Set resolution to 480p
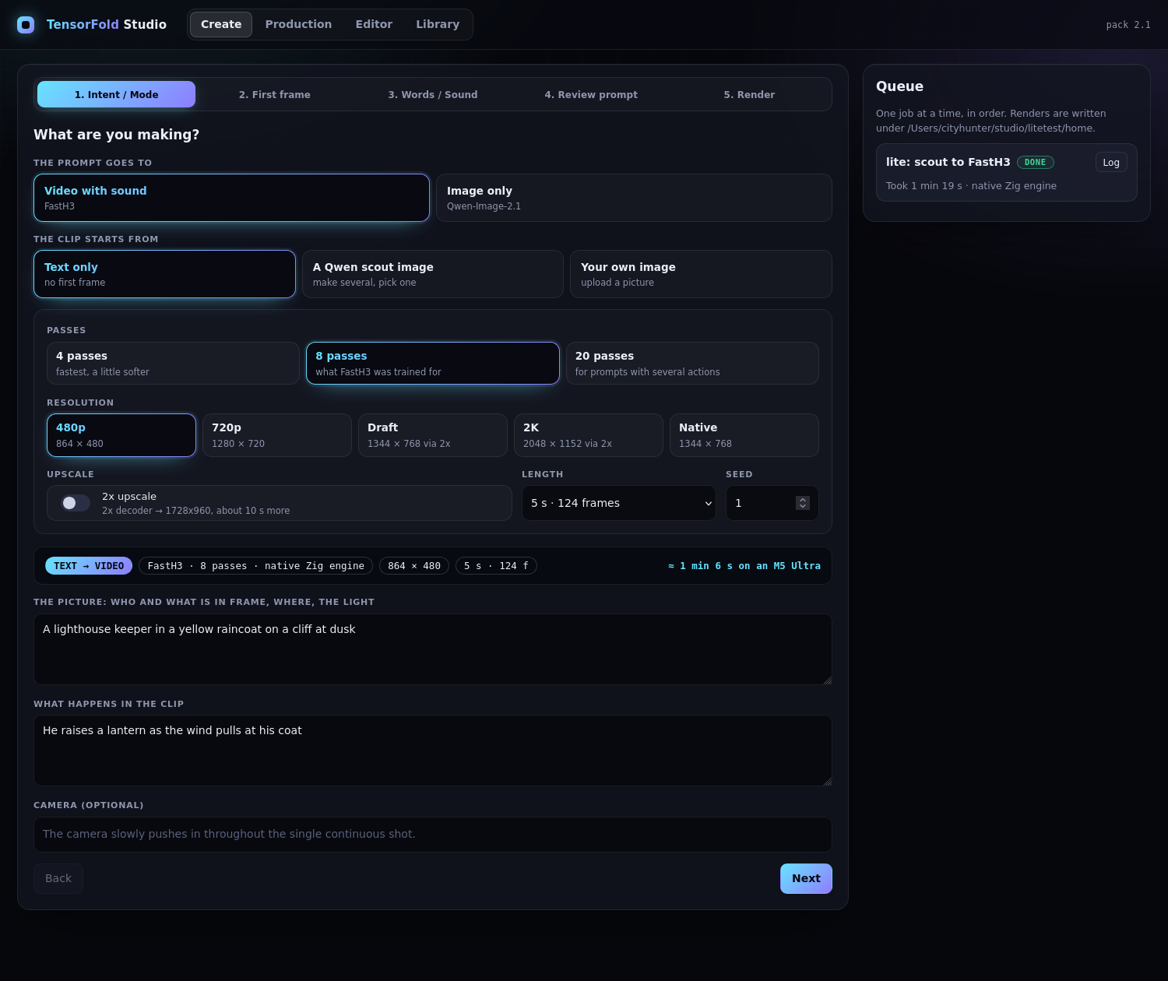Viewport: 1168px width, 981px height. click(x=121, y=435)
